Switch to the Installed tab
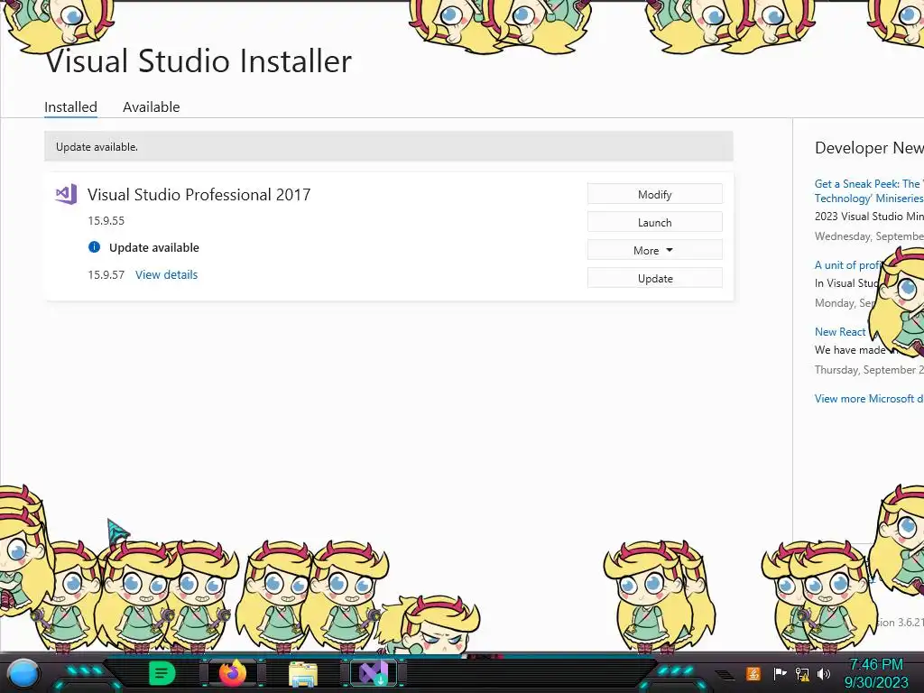This screenshot has height=693, width=924. 70,107
